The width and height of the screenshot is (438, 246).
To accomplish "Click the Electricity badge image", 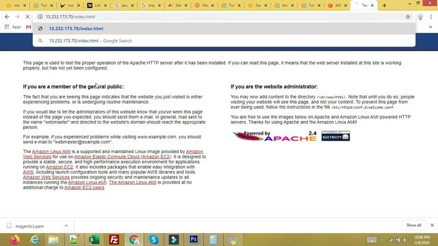I will point(335,135).
